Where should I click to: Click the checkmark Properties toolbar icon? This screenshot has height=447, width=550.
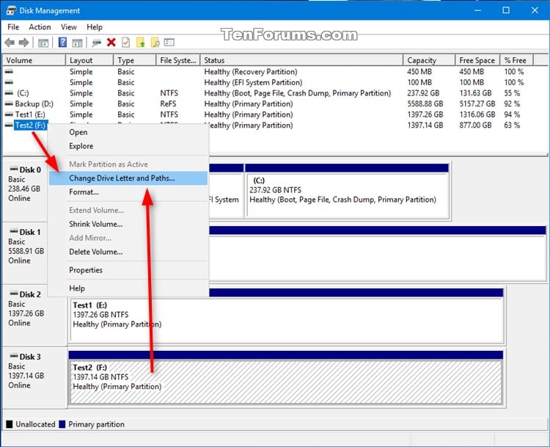pos(125,43)
